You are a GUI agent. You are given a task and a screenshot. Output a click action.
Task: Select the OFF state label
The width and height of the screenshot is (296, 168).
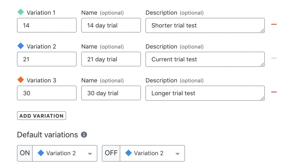tap(111, 153)
